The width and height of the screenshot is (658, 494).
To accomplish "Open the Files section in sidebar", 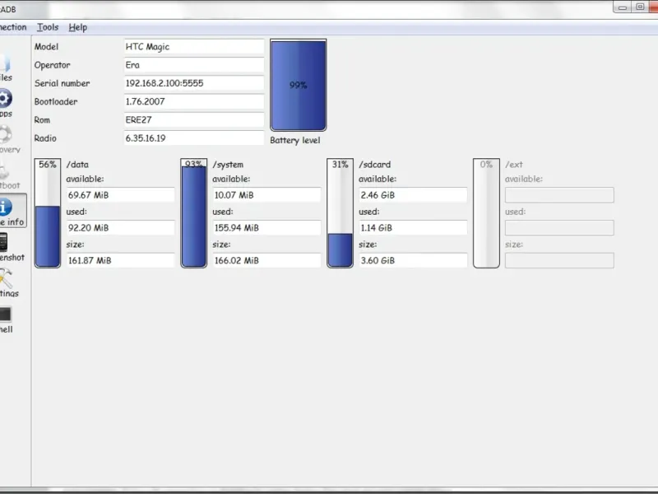I will [x=5, y=68].
